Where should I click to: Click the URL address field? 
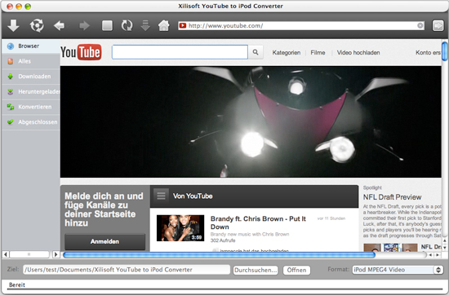tap(301, 26)
